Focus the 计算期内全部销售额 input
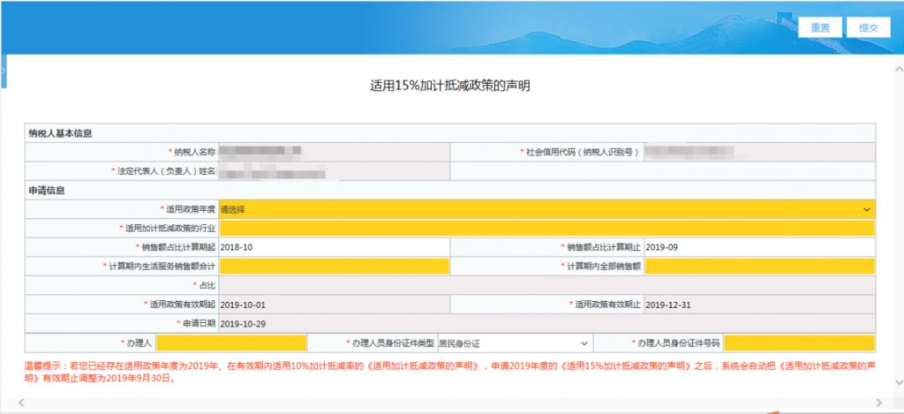The image size is (904, 414). tap(759, 266)
